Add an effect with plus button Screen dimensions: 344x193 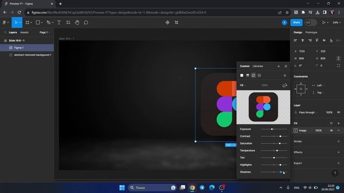click(x=339, y=152)
